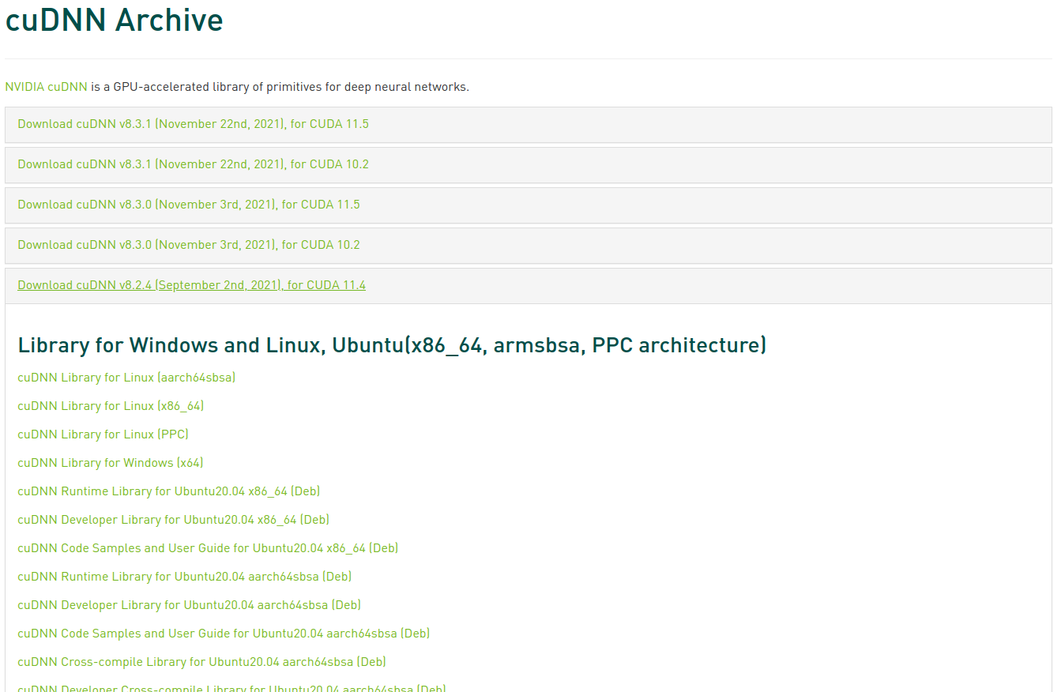This screenshot has height=692, width=1061.
Task: Get Runtime Library for Ubuntu20.04 aarch64sbsa Deb
Action: tap(184, 577)
